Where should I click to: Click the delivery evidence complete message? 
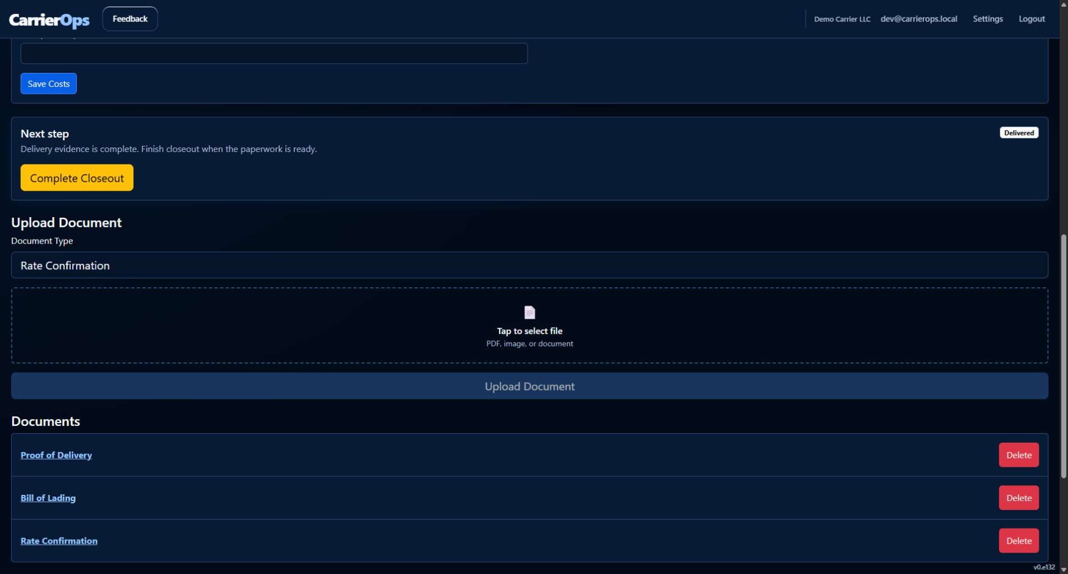[169, 149]
